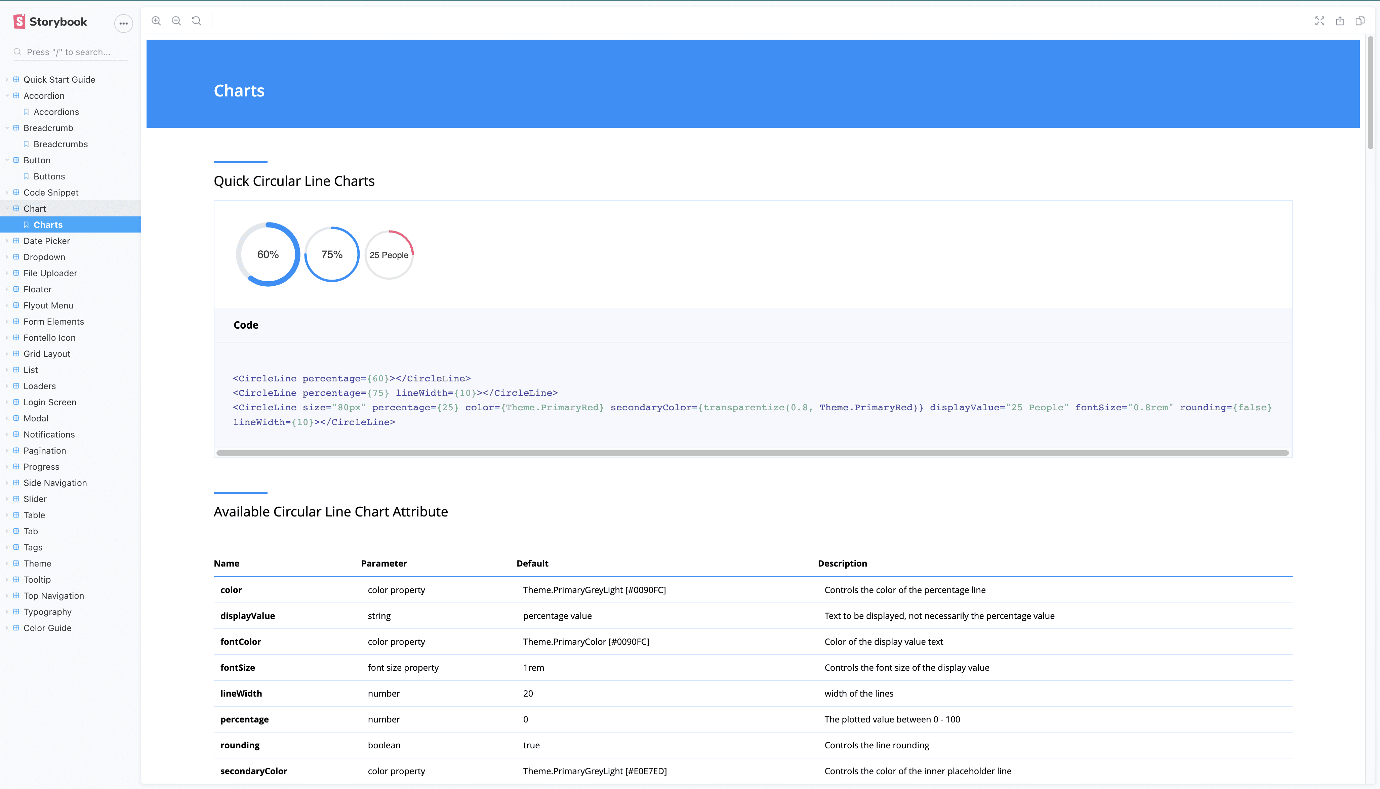Collapse the Accordion tree group
Image resolution: width=1380 pixels, height=789 pixels.
43,96
